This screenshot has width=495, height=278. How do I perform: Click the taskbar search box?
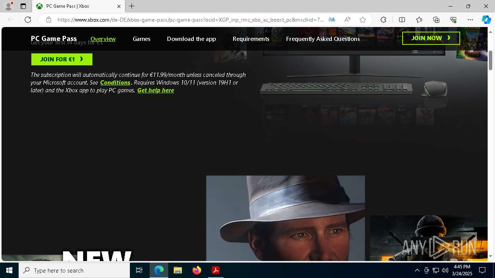pos(74,270)
